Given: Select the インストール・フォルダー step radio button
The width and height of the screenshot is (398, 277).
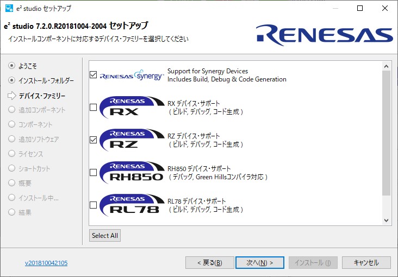Looking at the screenshot, I should [x=11, y=80].
